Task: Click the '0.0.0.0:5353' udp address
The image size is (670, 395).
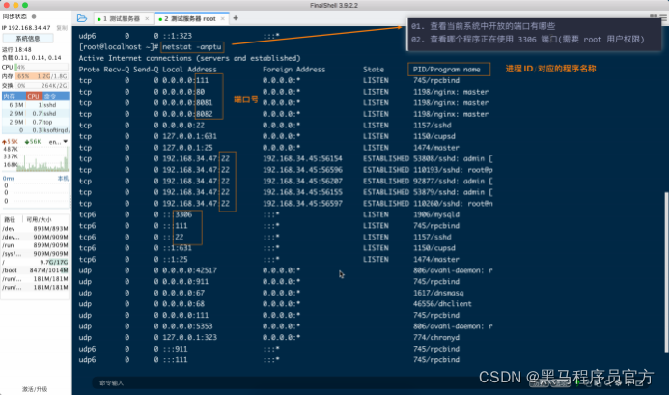Action: coord(187,326)
